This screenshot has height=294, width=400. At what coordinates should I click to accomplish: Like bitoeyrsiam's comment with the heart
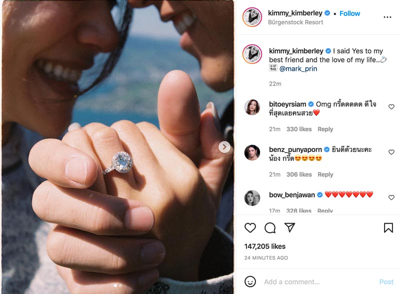point(391,107)
